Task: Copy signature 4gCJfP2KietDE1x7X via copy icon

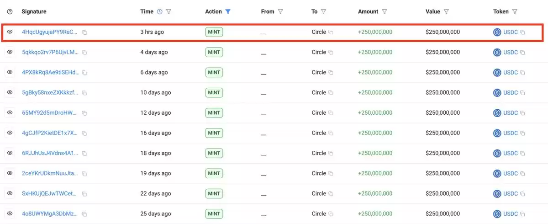Action: point(84,133)
